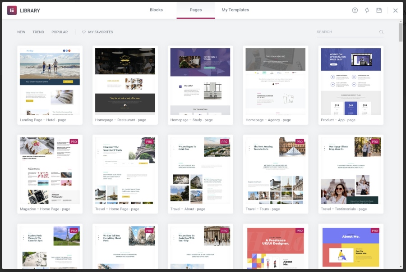Click 'Travel – Testimonials - page' title
Image resolution: width=406 pixels, height=272 pixels.
coord(344,209)
